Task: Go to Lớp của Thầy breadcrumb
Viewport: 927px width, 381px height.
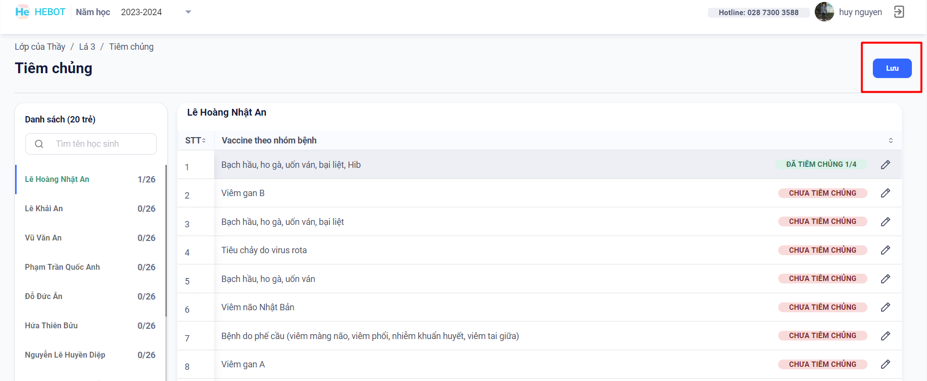Action: pyautogui.click(x=40, y=47)
